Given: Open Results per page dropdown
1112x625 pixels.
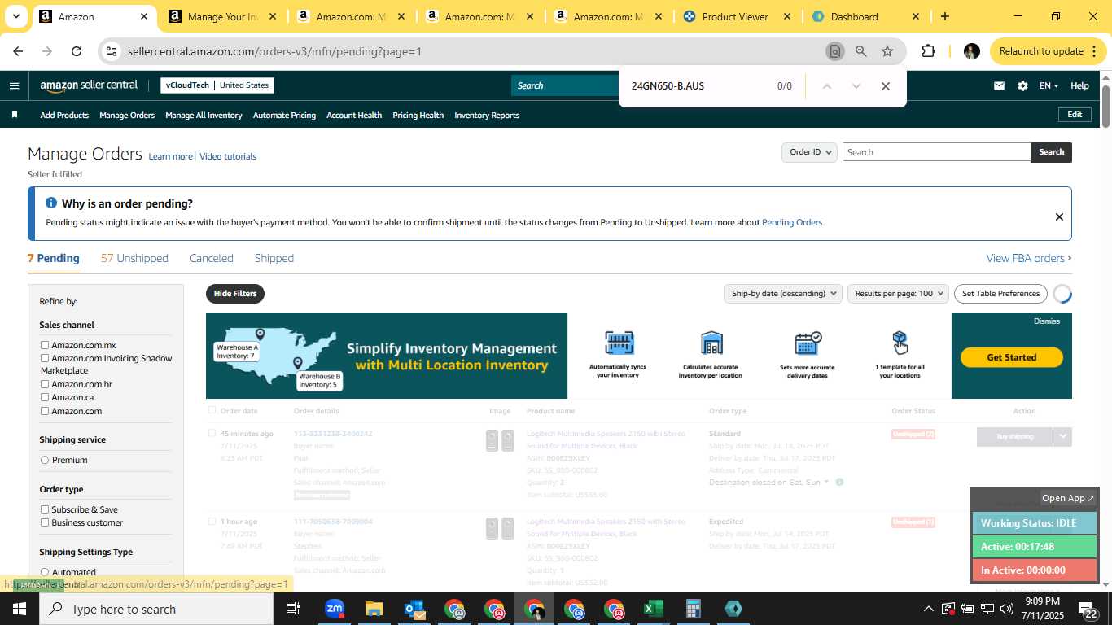Looking at the screenshot, I should point(898,294).
